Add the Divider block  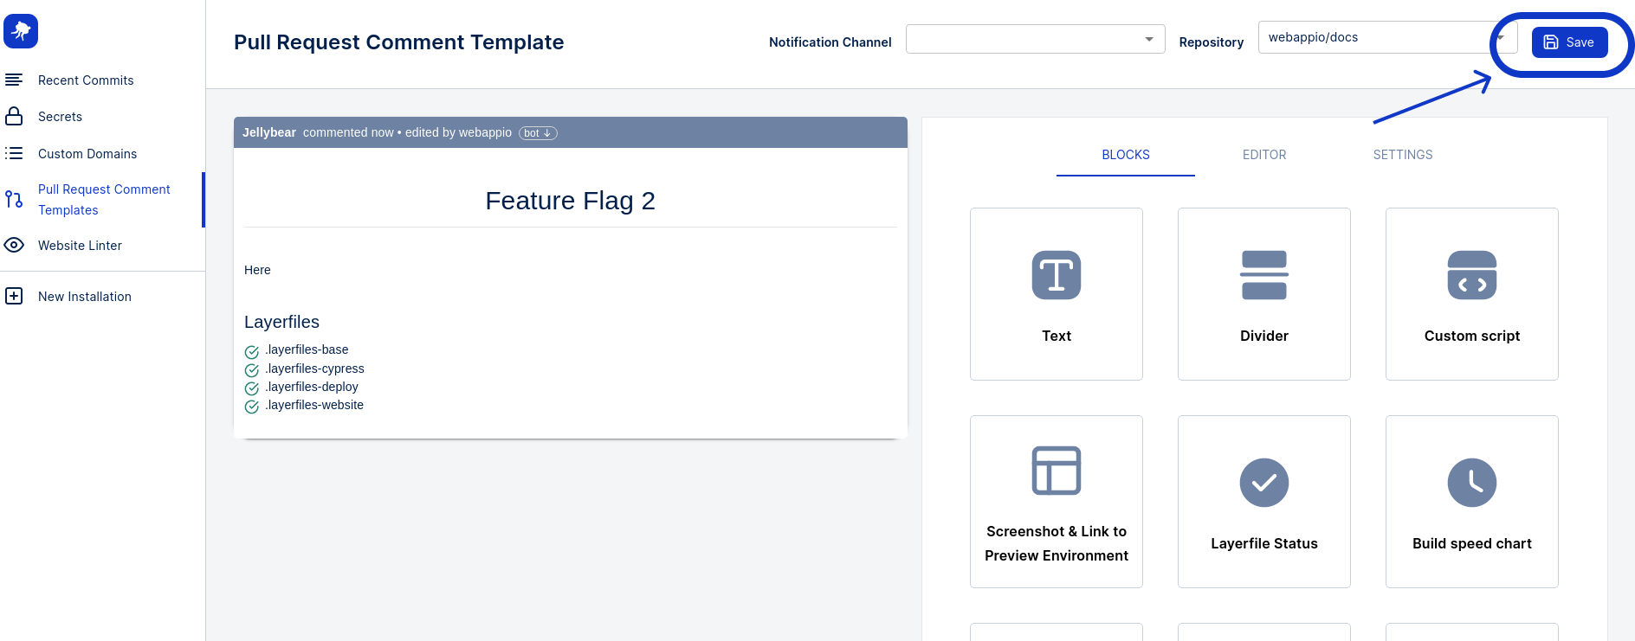(x=1264, y=294)
